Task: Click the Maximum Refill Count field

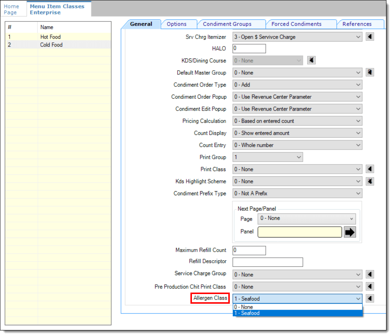Action: (x=249, y=250)
